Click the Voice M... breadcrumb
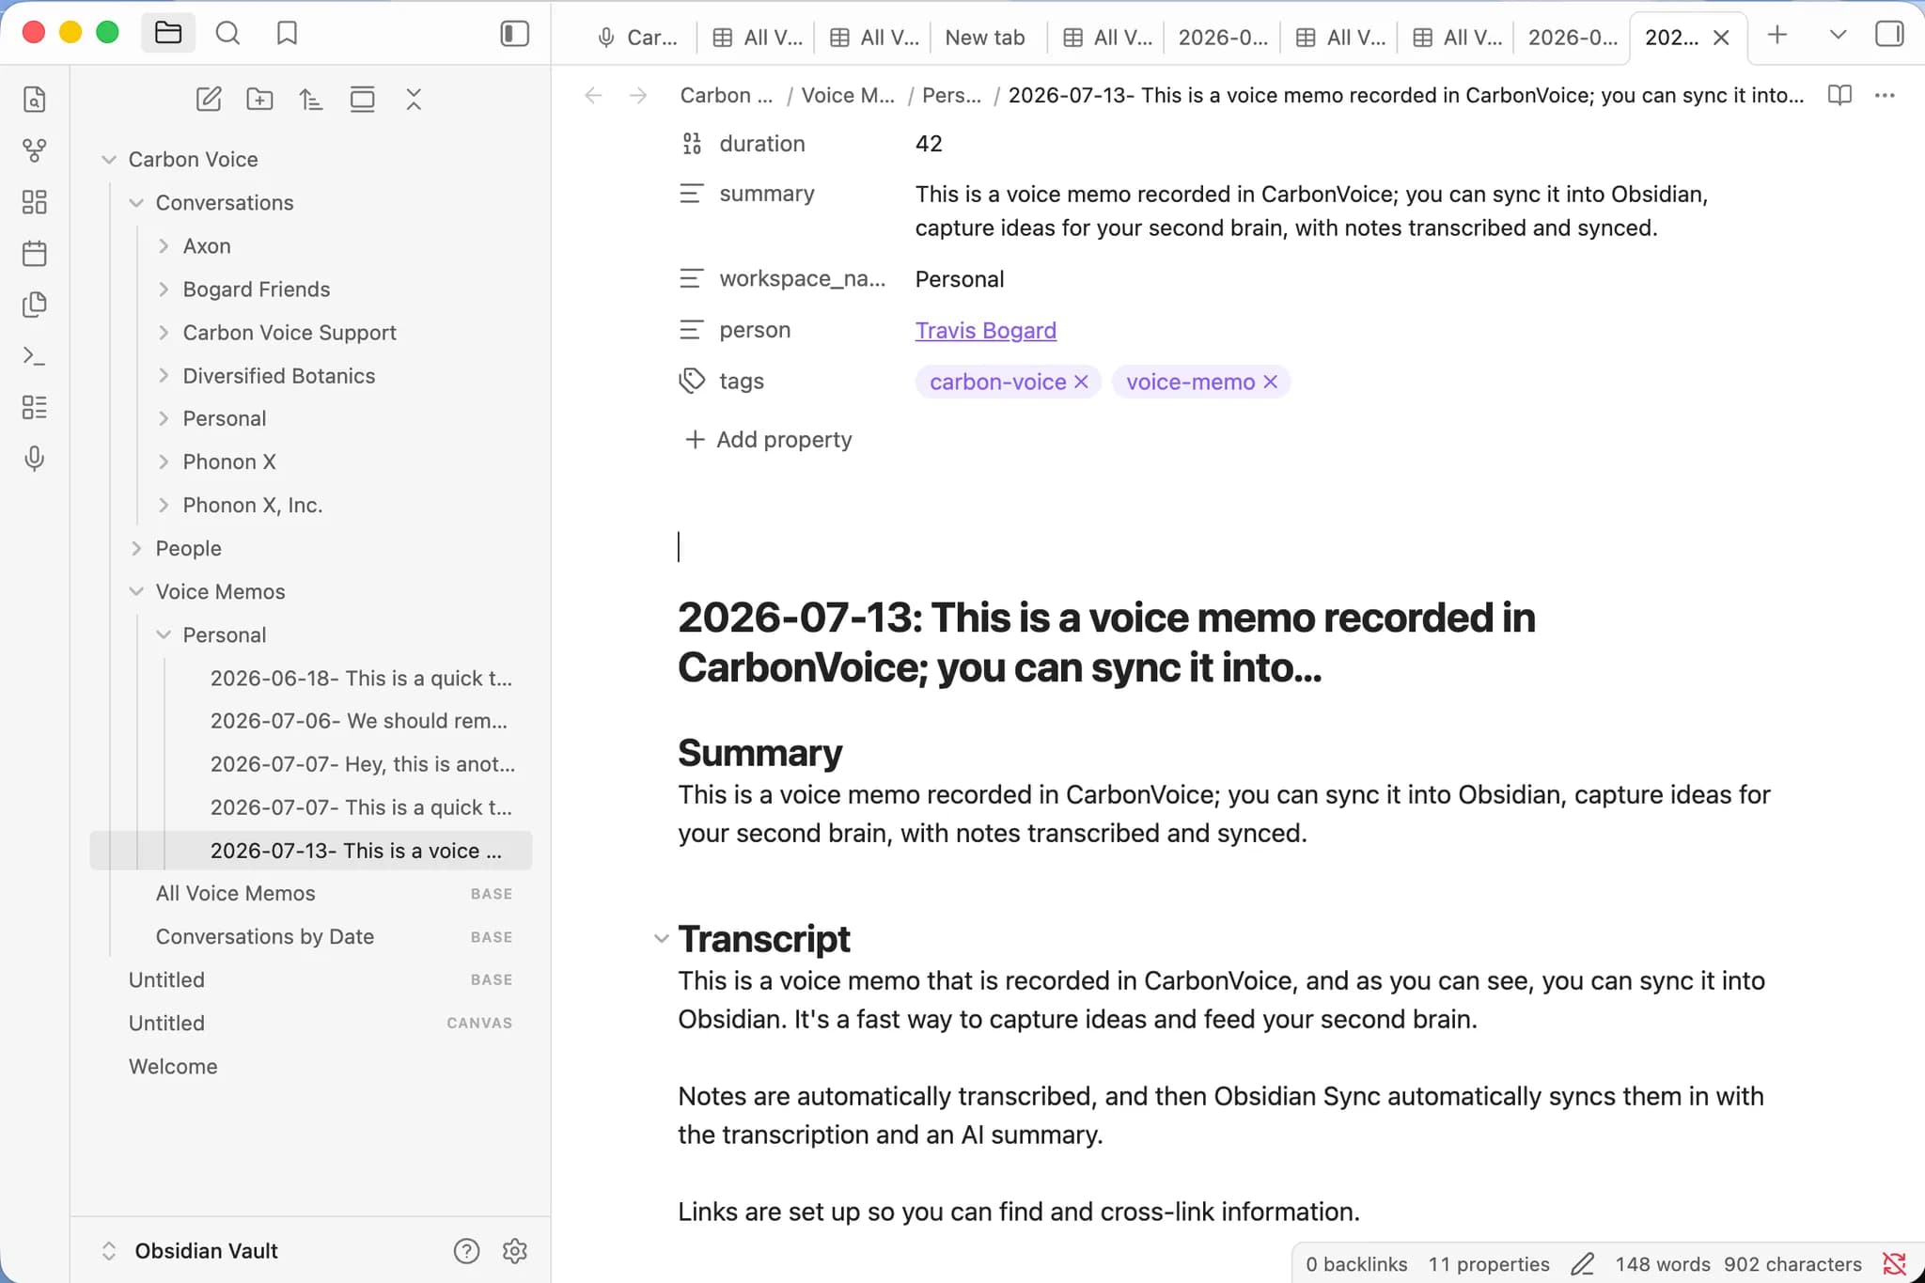 [x=848, y=95]
